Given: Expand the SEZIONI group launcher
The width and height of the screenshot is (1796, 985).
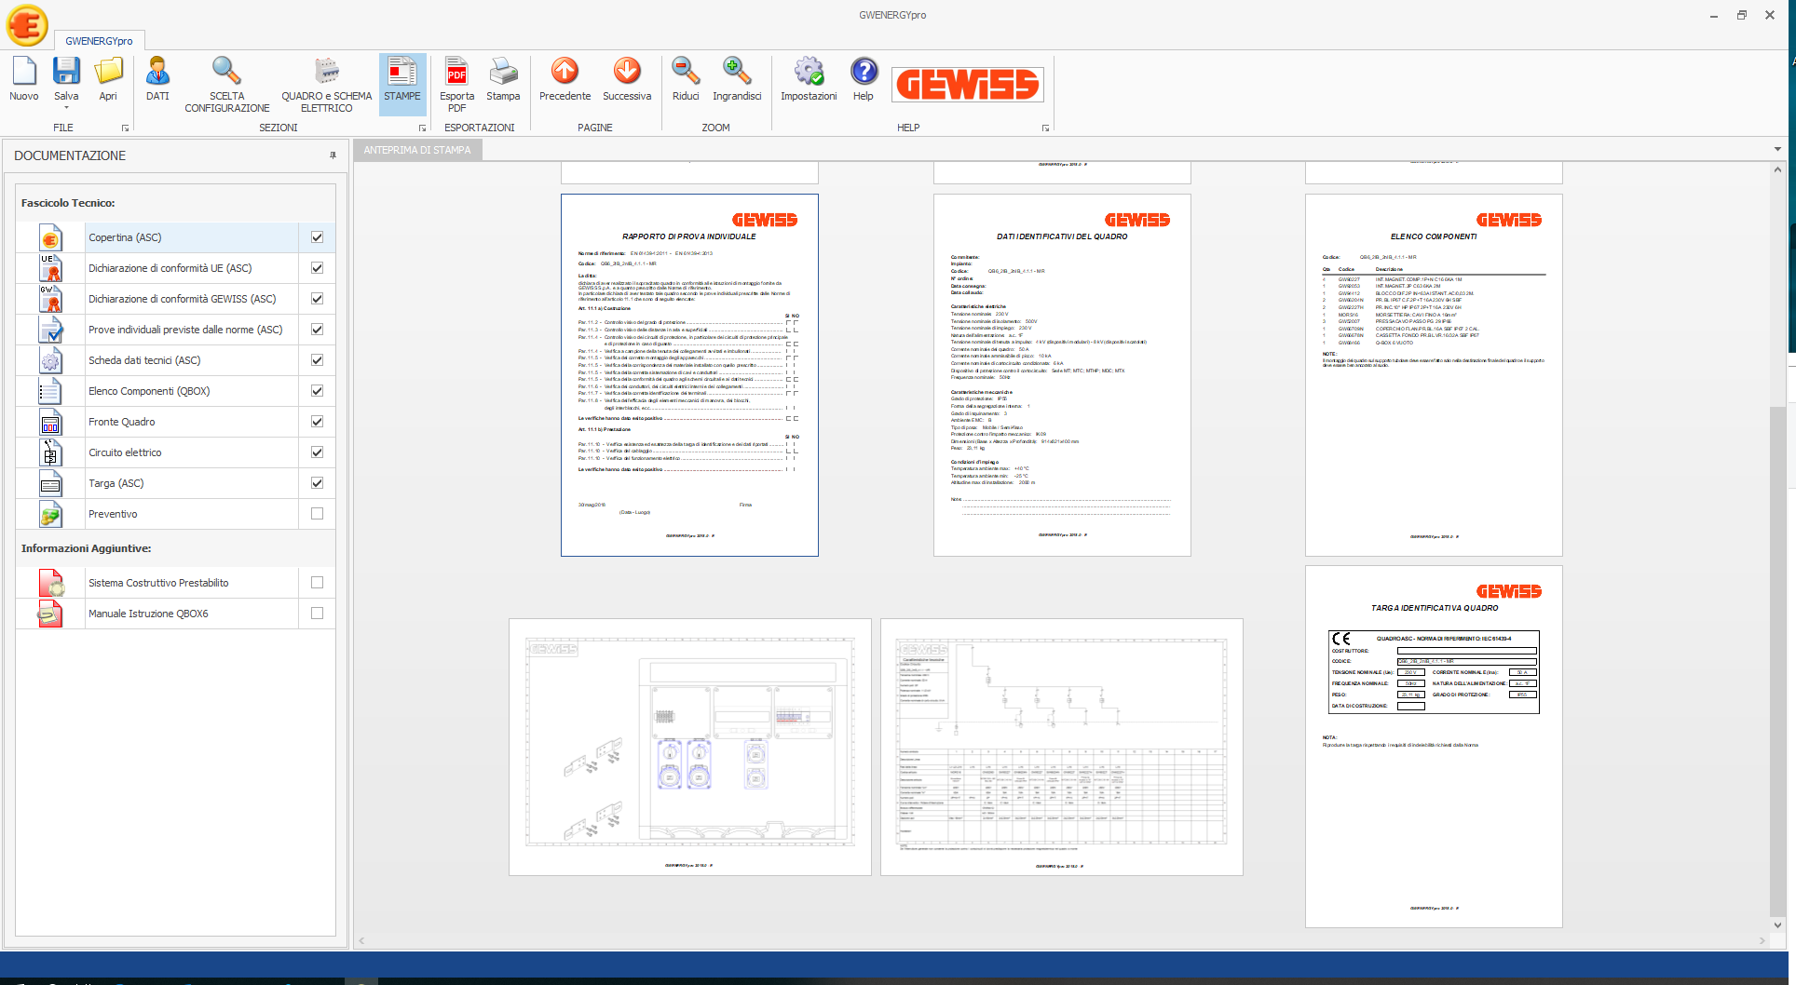Looking at the screenshot, I should click(422, 128).
